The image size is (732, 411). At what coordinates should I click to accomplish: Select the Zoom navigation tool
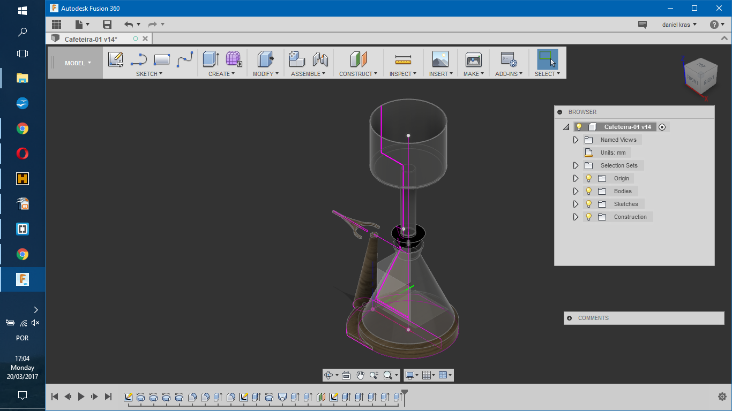[x=374, y=375]
